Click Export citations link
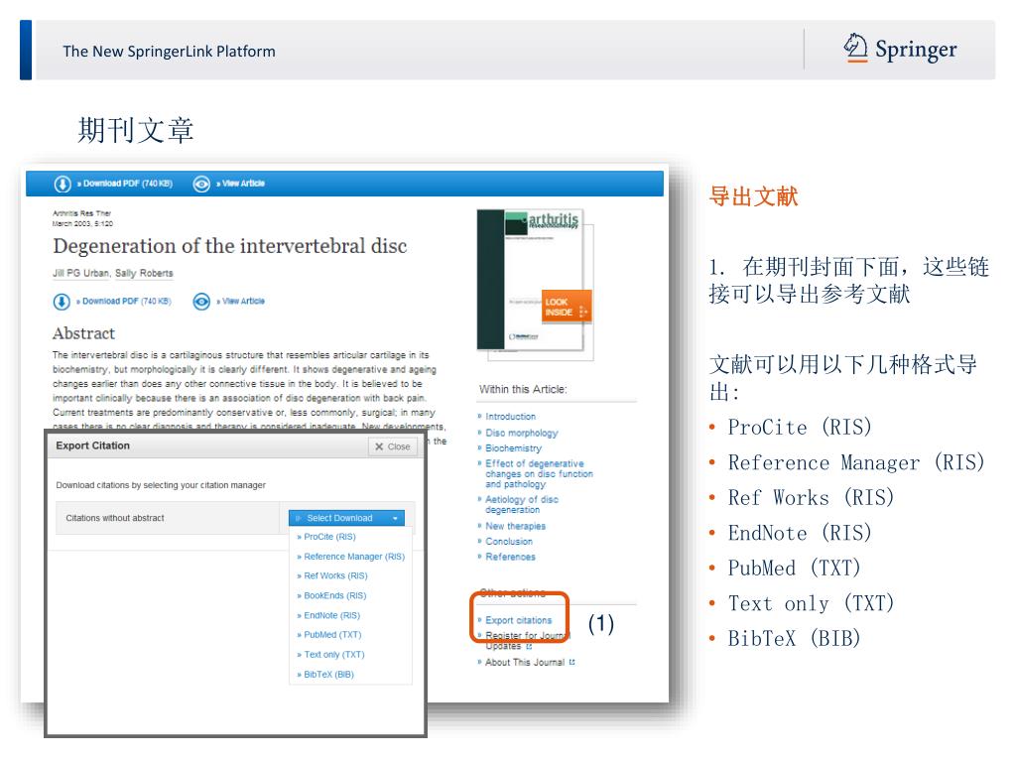 [x=518, y=621]
